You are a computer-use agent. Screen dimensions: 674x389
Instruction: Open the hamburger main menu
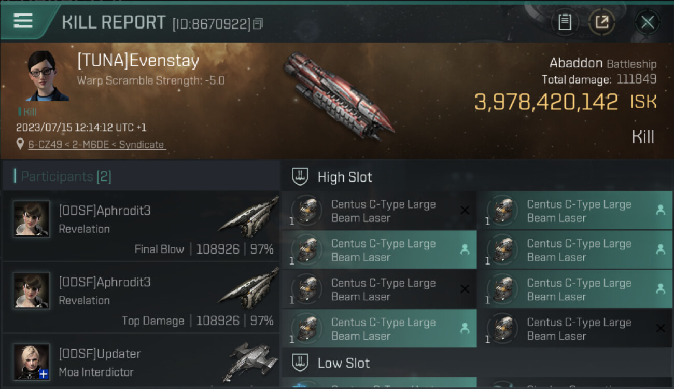[23, 21]
